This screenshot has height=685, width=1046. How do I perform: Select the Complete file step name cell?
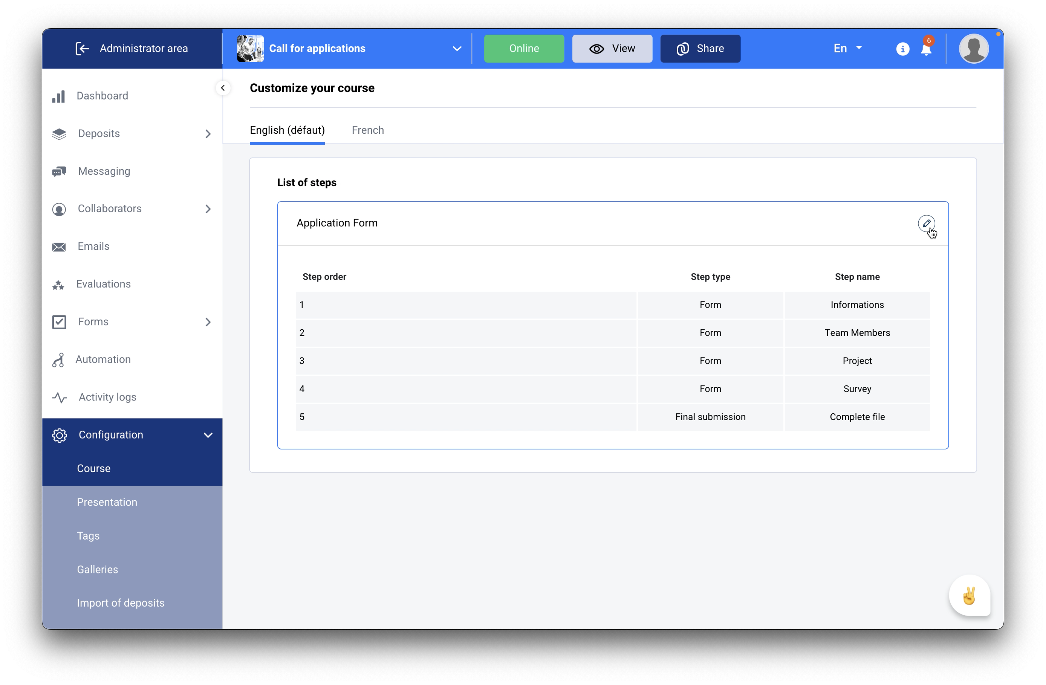point(856,417)
